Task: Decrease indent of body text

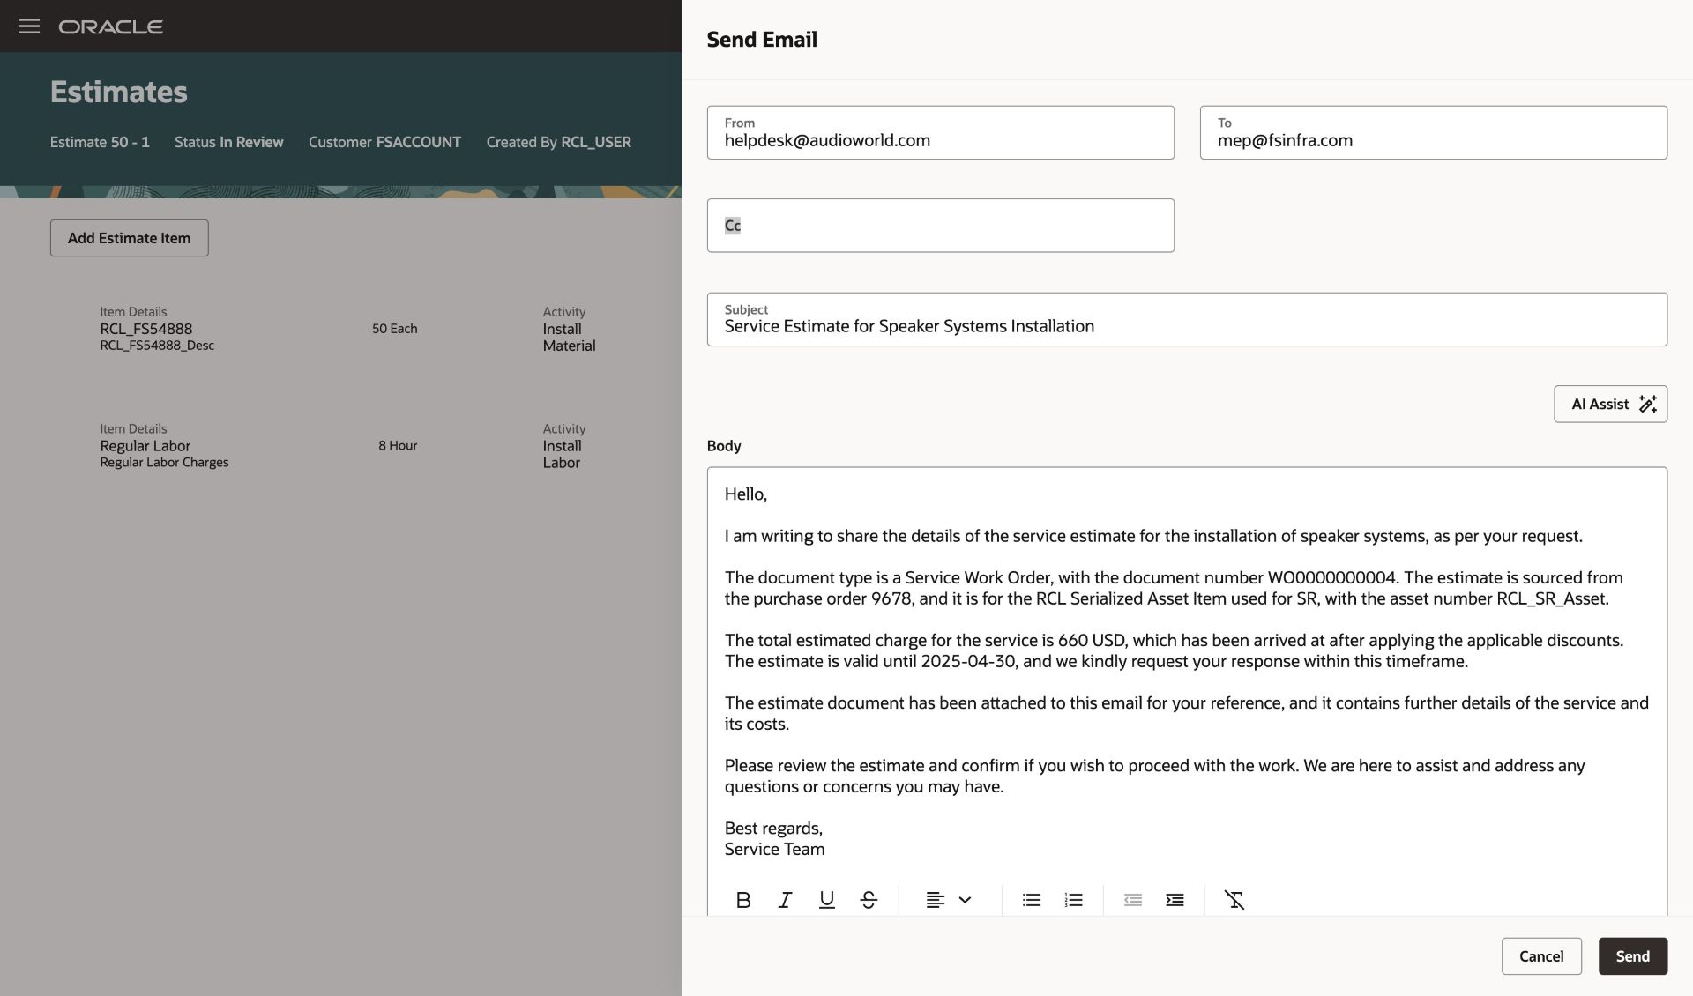Action: [1133, 900]
